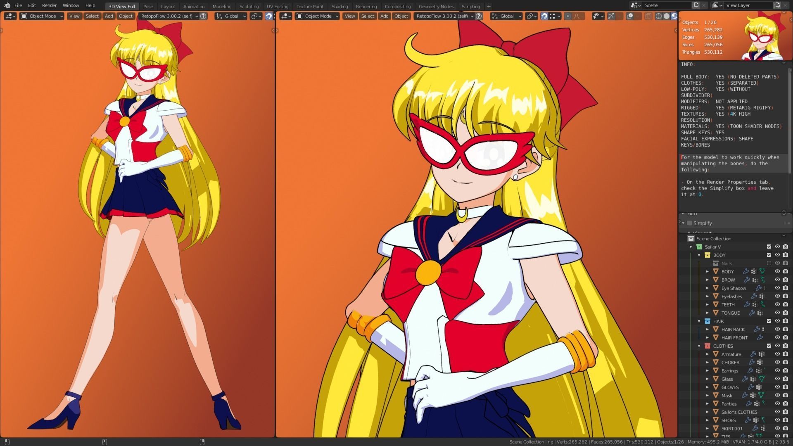Screen dimensions: 793x446
Task: Enable the Simplify checkbox
Action: pos(689,223)
